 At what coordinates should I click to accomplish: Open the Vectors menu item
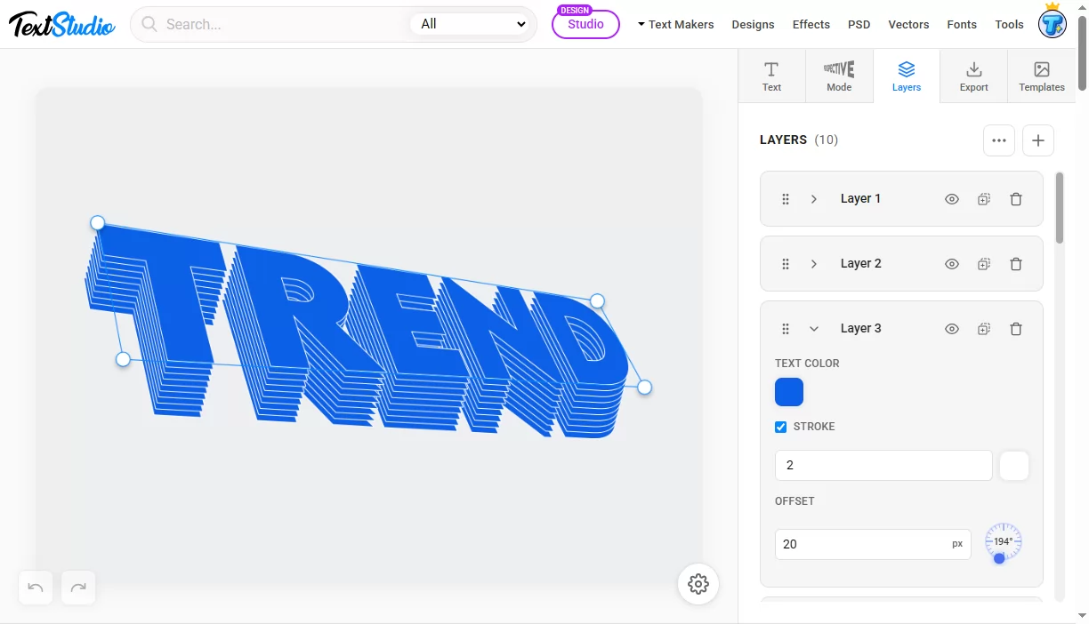pos(908,24)
